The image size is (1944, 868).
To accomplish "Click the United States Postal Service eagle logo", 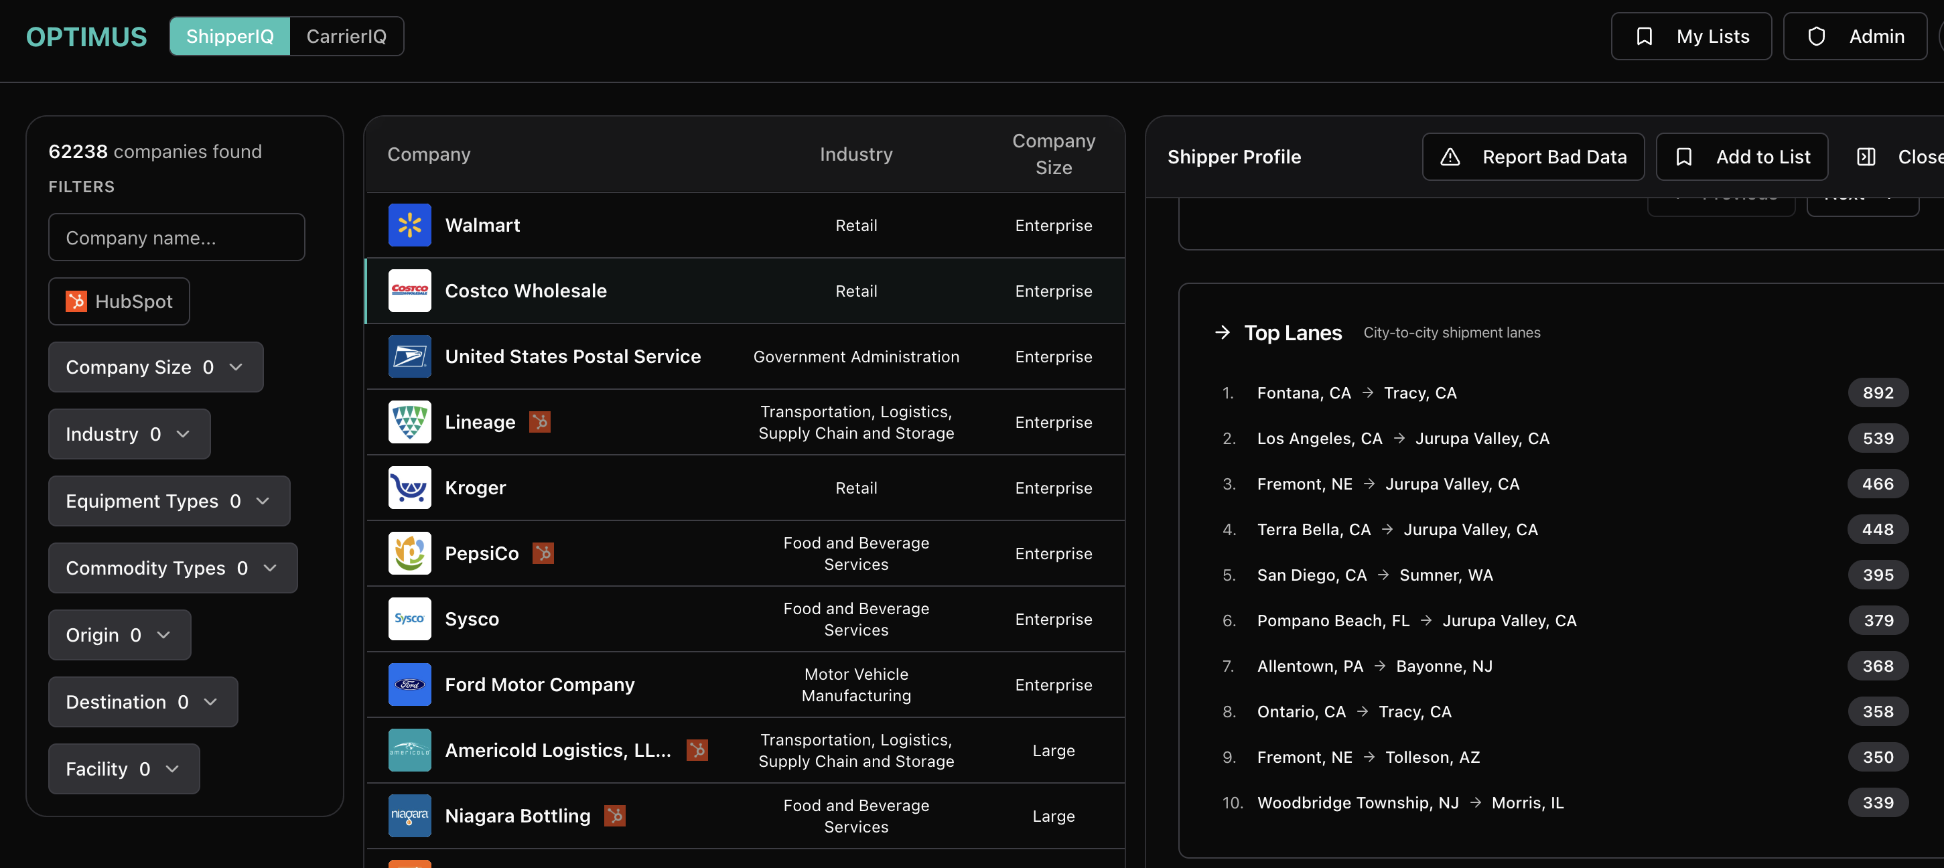I will pyautogui.click(x=409, y=357).
